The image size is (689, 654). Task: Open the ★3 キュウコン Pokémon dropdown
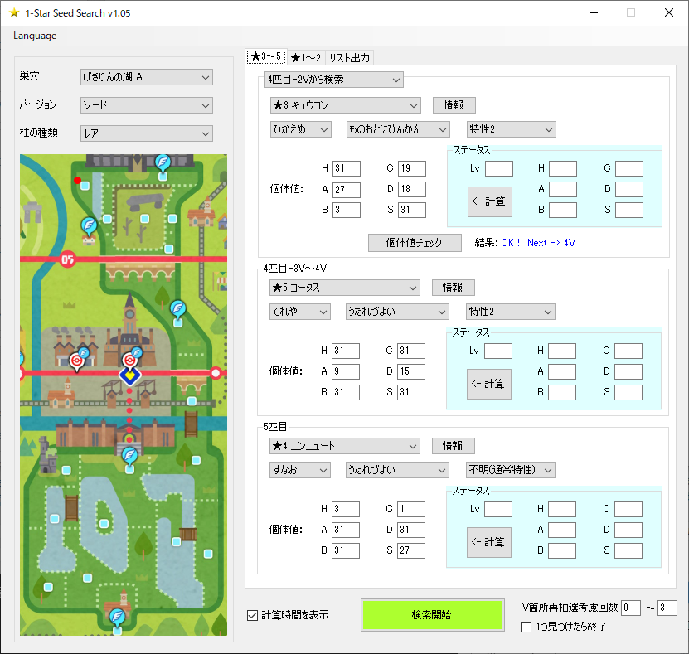pyautogui.click(x=346, y=105)
